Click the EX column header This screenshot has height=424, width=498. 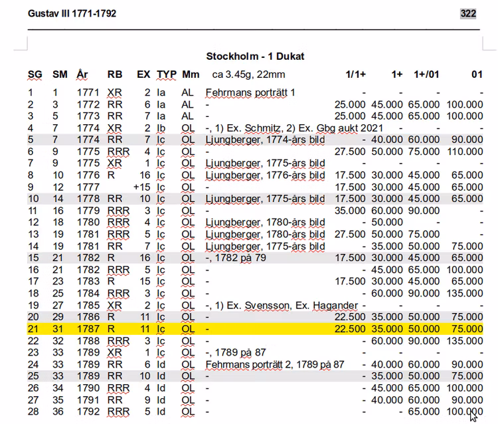click(x=143, y=74)
